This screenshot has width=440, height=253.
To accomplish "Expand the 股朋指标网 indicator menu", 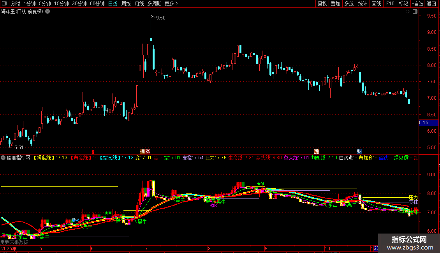I will 3,158.
